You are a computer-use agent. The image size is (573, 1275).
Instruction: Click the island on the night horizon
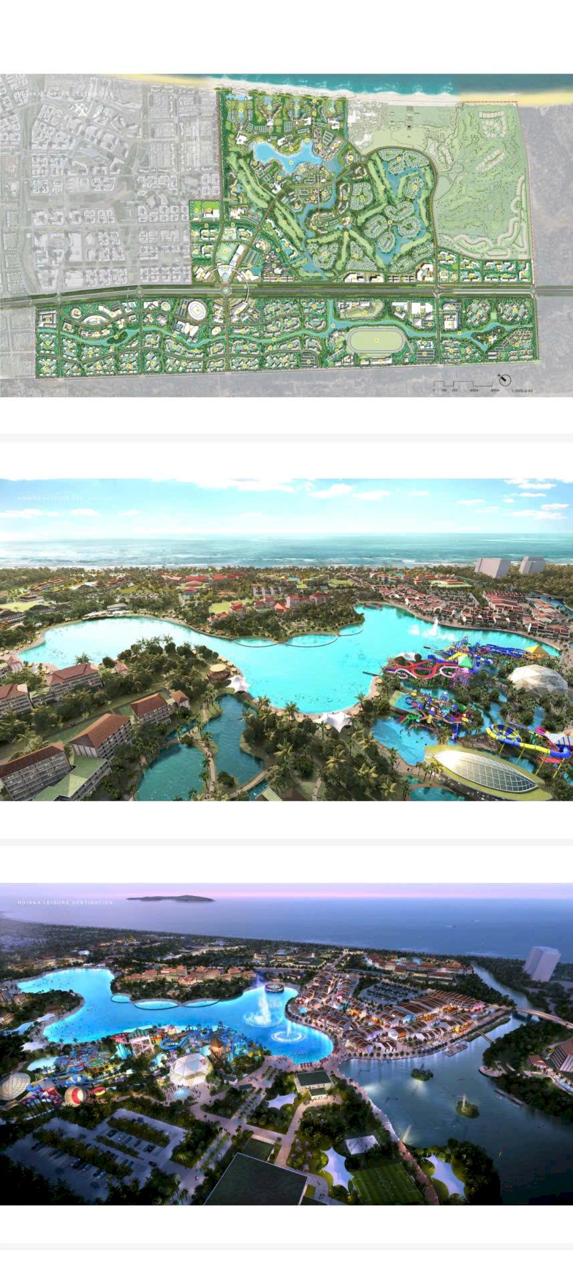(170, 899)
